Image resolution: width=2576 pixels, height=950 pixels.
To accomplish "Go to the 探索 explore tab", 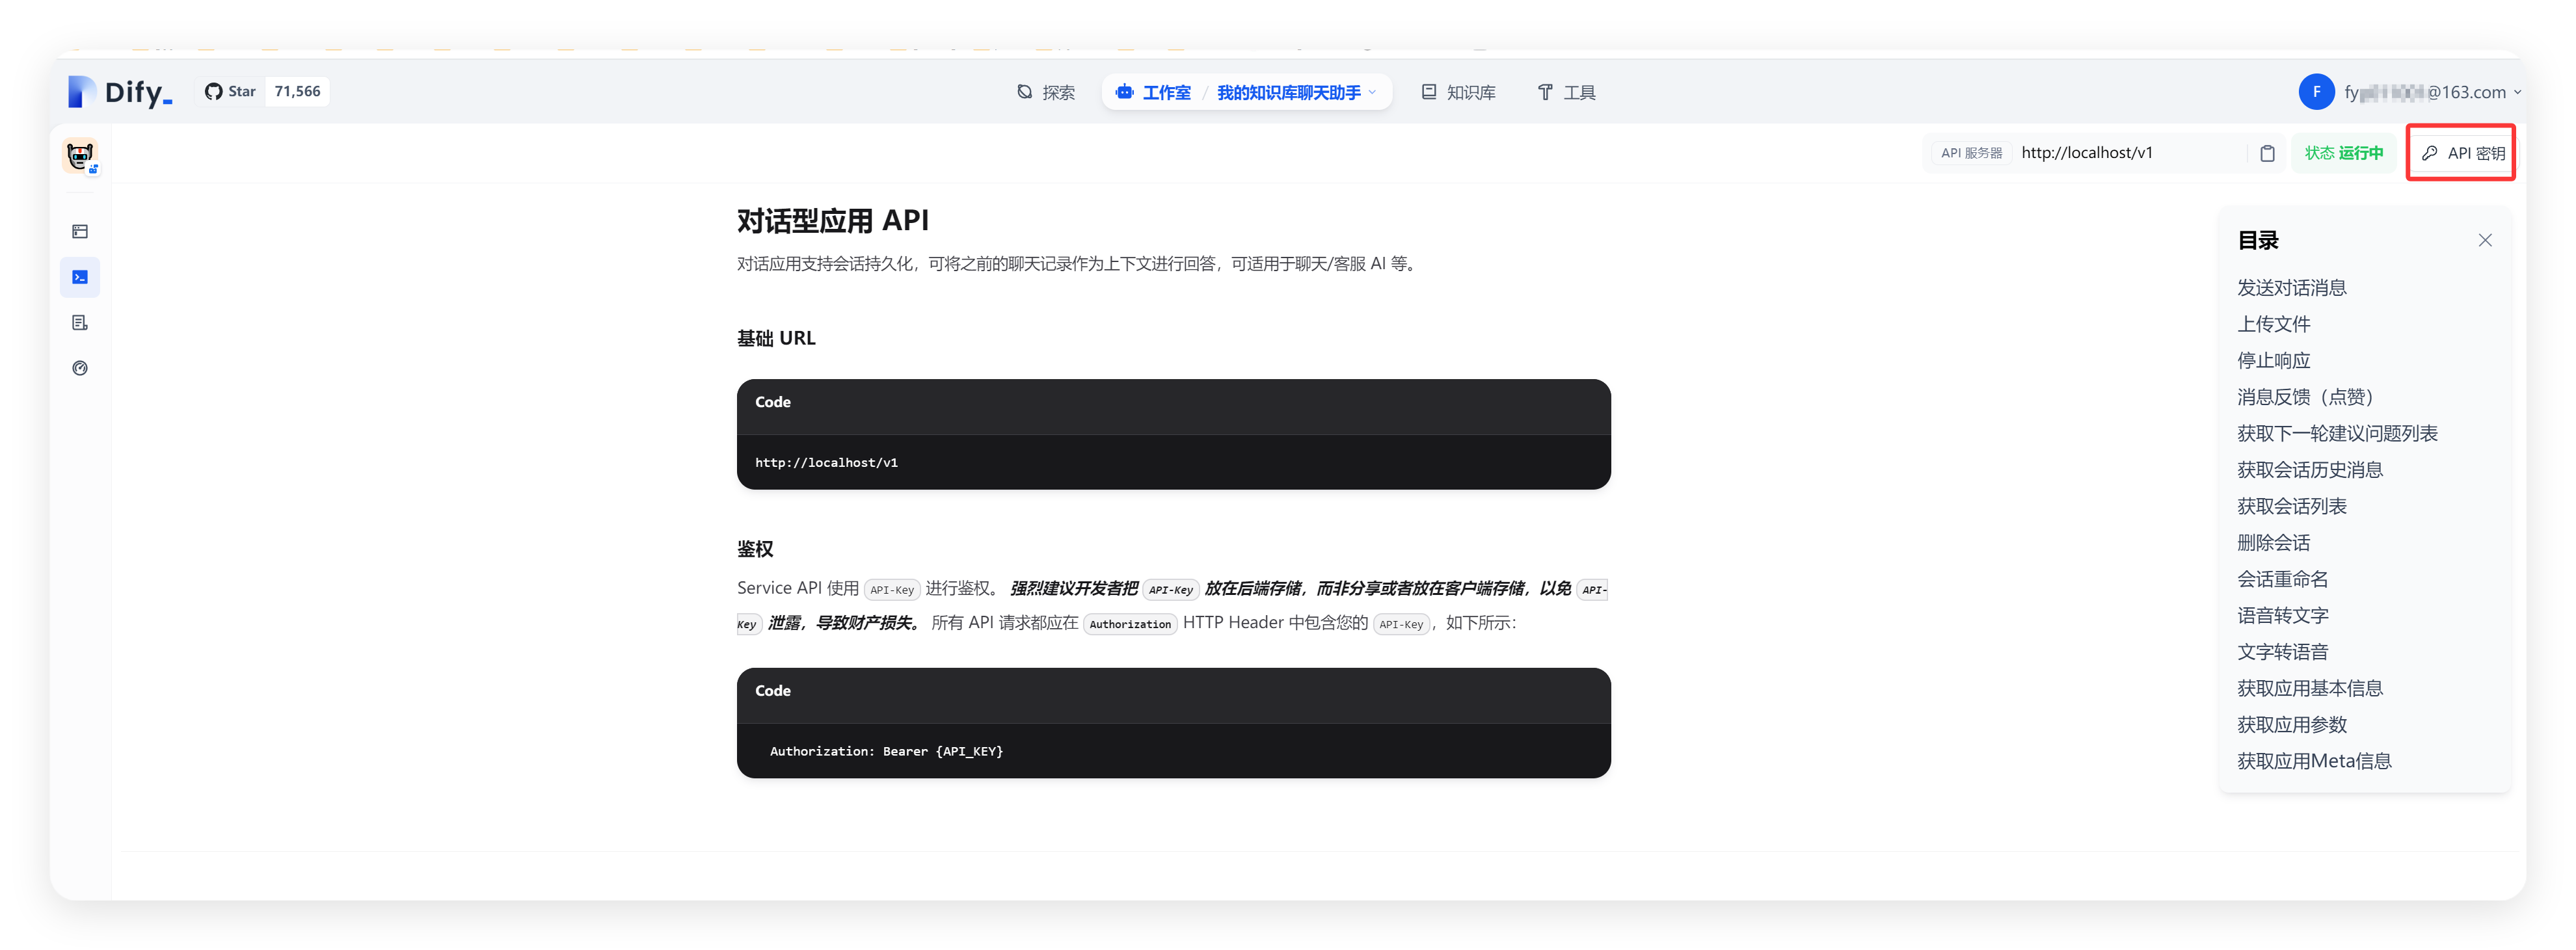I will pyautogui.click(x=1046, y=92).
